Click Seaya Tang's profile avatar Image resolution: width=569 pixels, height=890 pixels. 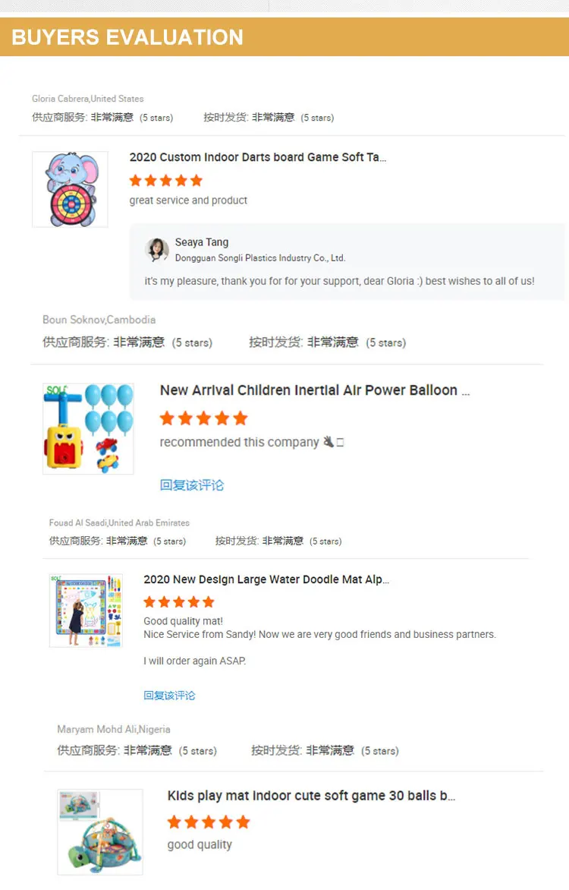[157, 250]
